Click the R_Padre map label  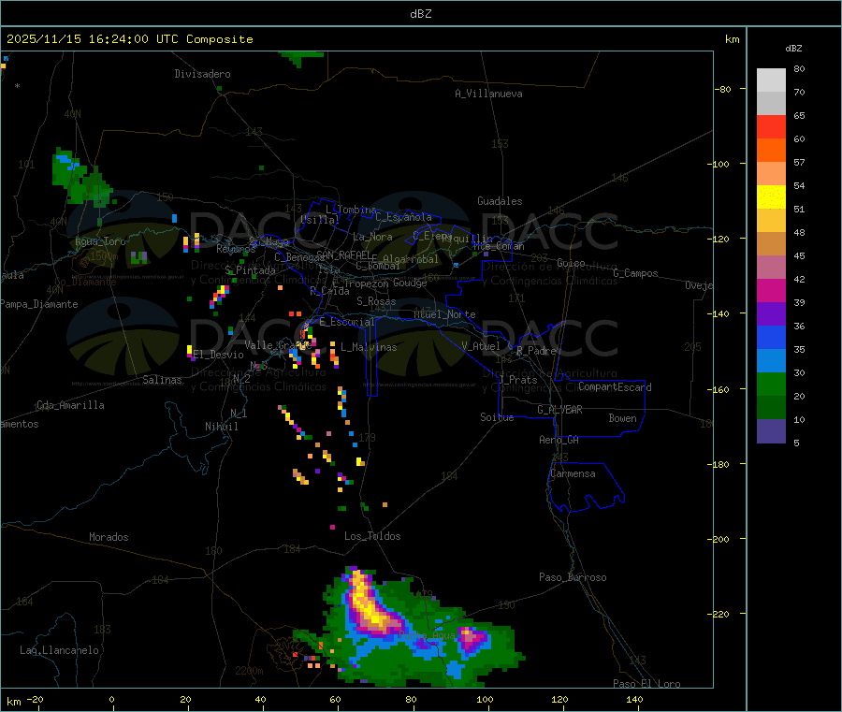536,351
